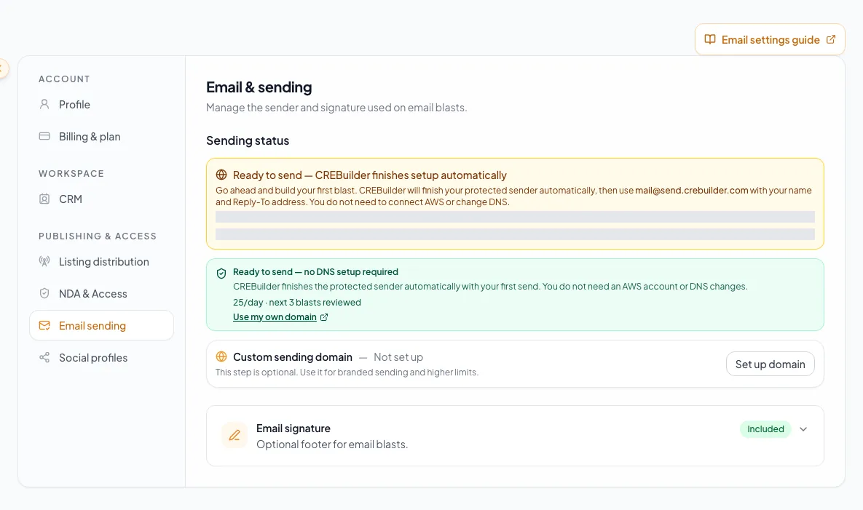
Task: Click the collapse sidebar arrow at left edge
Action: pos(3,68)
